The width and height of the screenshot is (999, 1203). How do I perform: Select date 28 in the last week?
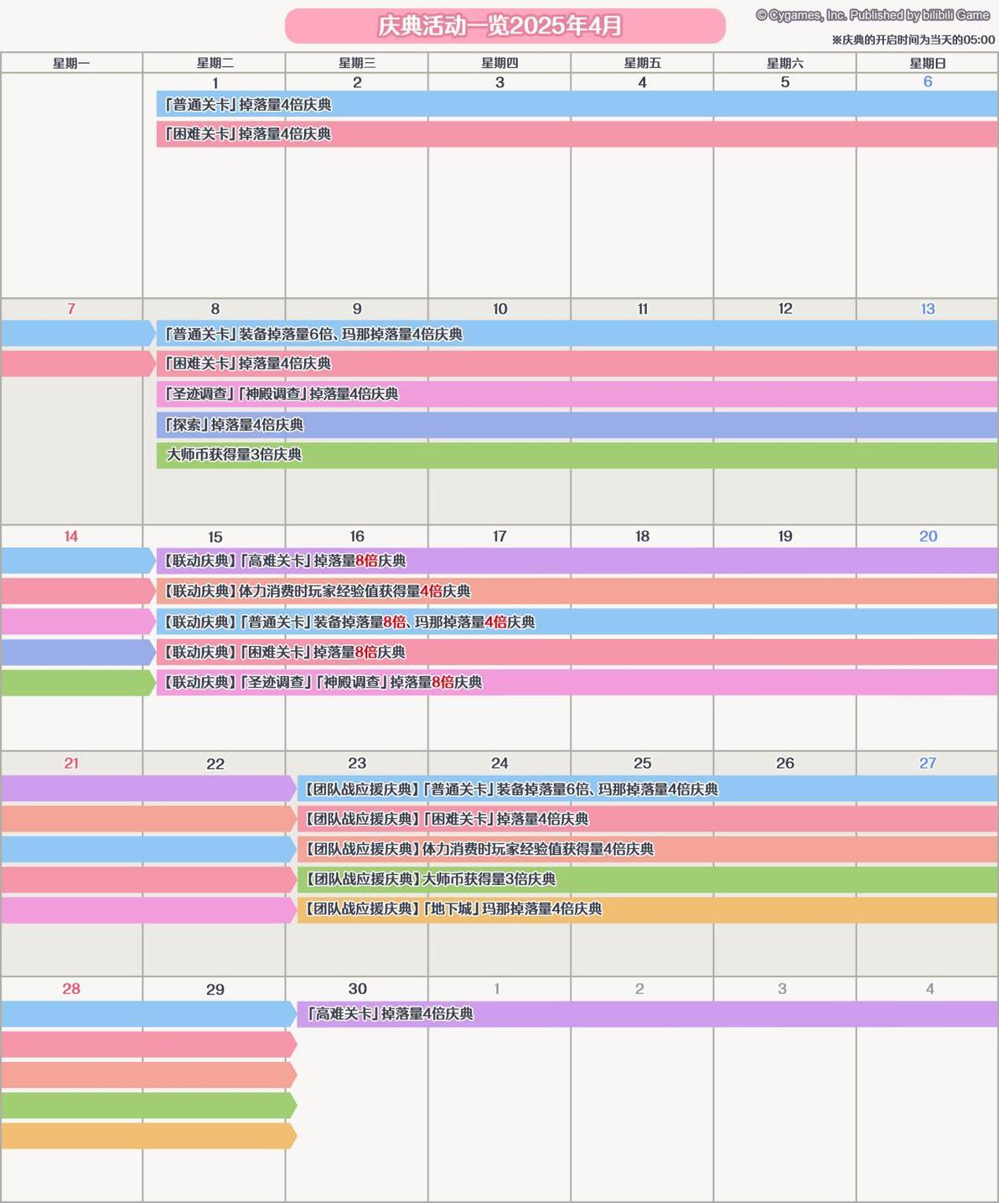pyautogui.click(x=71, y=989)
